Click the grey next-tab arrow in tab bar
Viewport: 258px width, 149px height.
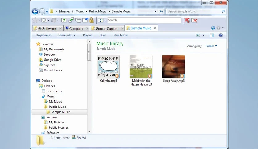pos(218,28)
